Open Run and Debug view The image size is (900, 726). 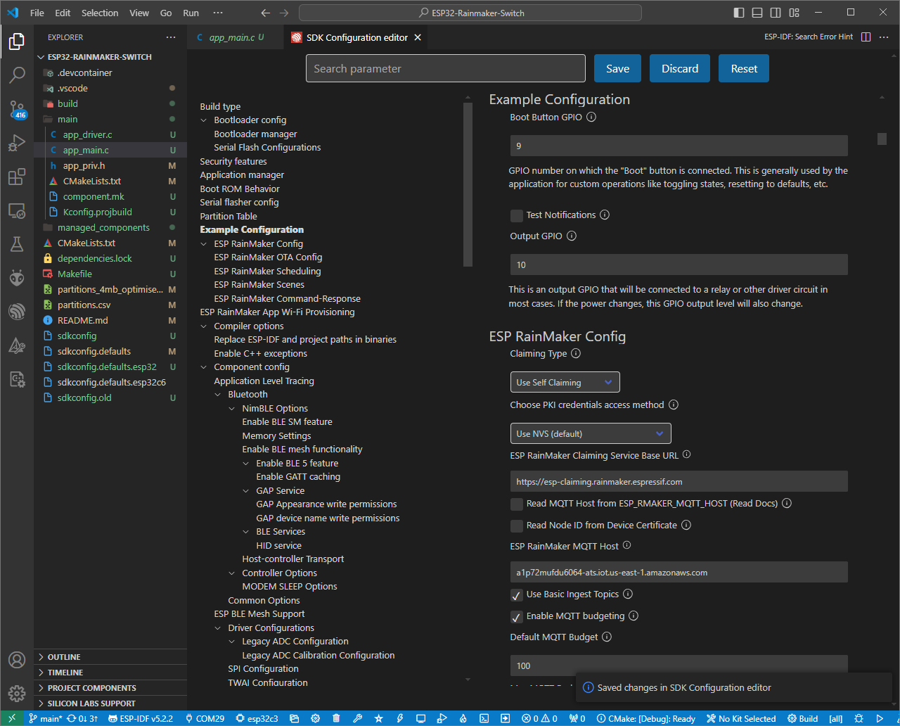[x=17, y=143]
